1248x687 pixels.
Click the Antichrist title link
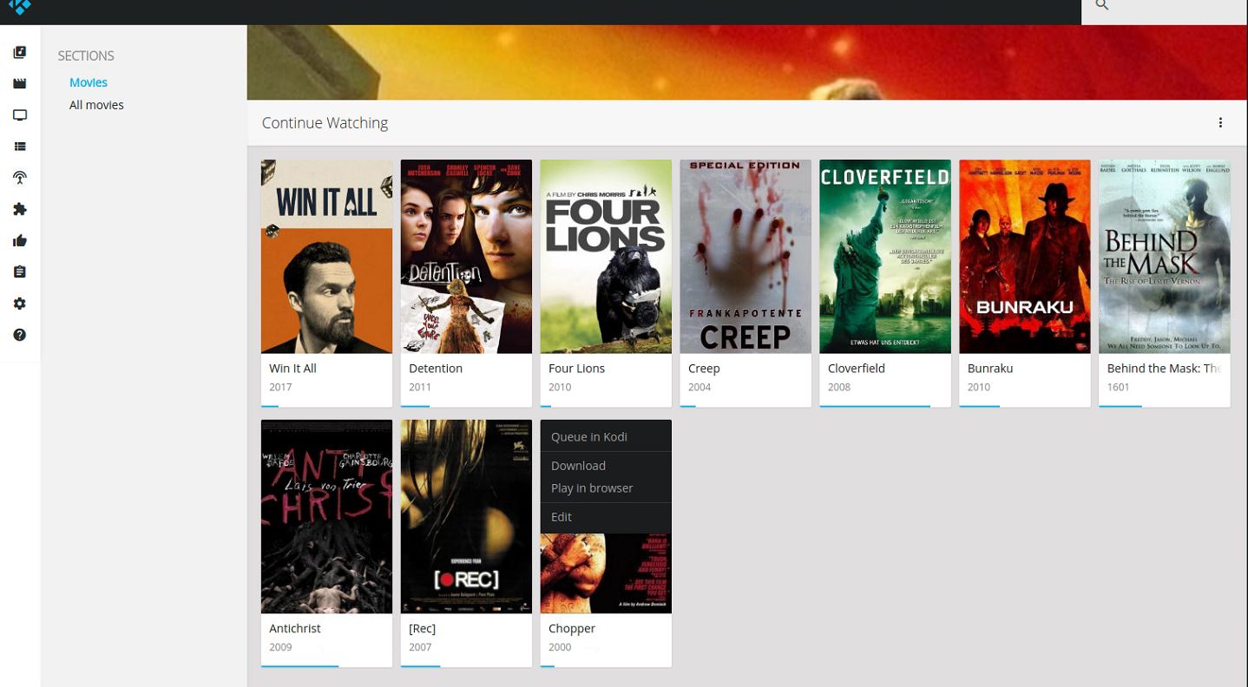click(x=295, y=629)
